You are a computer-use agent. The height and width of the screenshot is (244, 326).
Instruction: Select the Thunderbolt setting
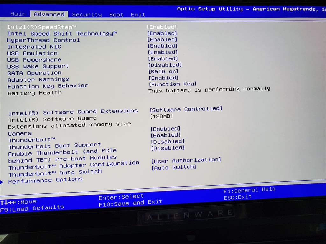click(32, 140)
